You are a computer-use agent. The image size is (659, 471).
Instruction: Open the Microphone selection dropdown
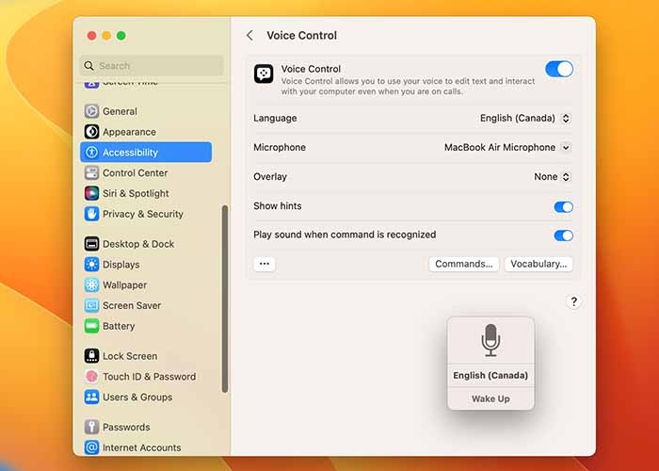(x=507, y=148)
